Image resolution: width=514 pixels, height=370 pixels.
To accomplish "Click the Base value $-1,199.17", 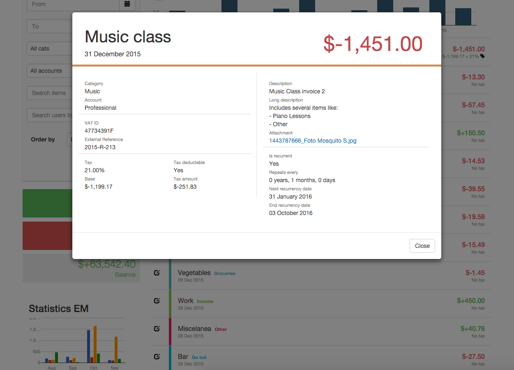I will pos(99,187).
